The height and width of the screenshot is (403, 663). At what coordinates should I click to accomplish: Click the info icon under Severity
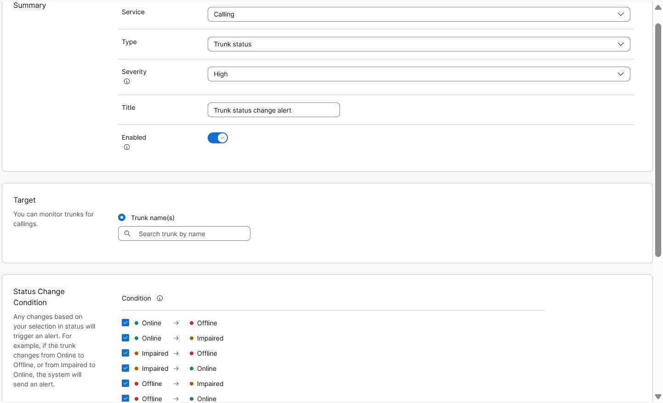point(127,82)
